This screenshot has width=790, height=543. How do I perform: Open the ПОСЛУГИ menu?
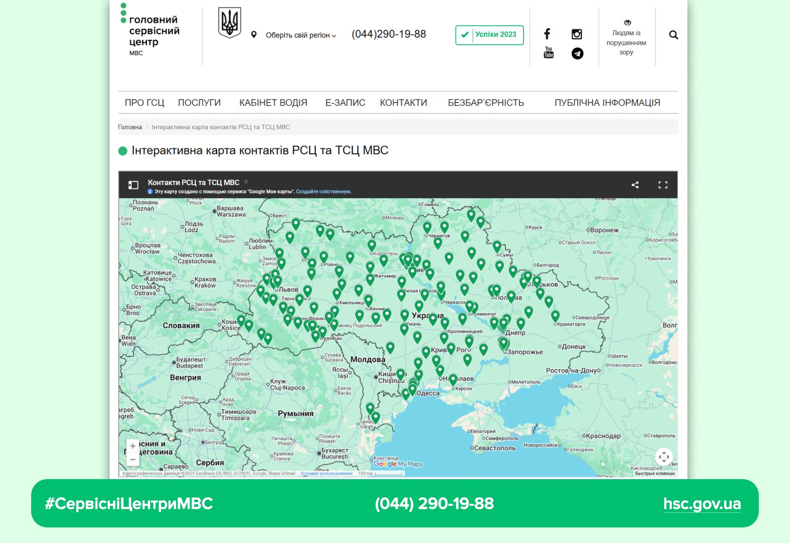pos(199,103)
